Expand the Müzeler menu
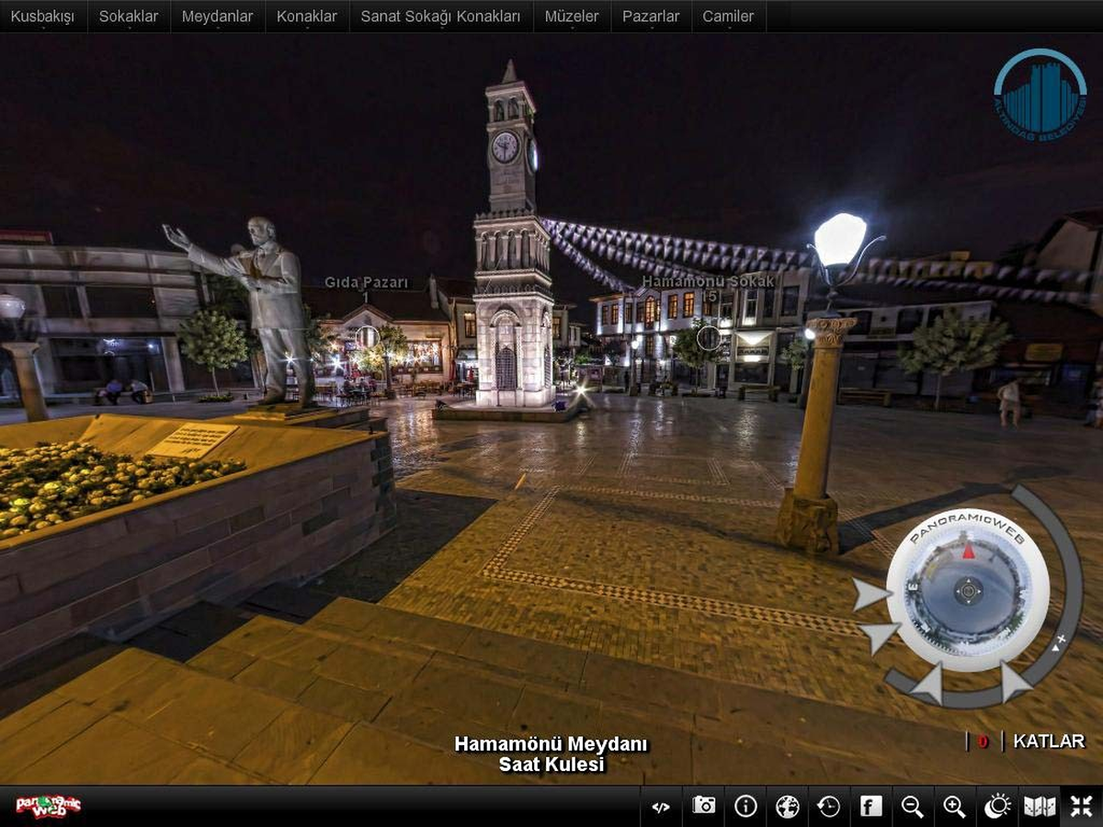The width and height of the screenshot is (1103, 827). 572,17
